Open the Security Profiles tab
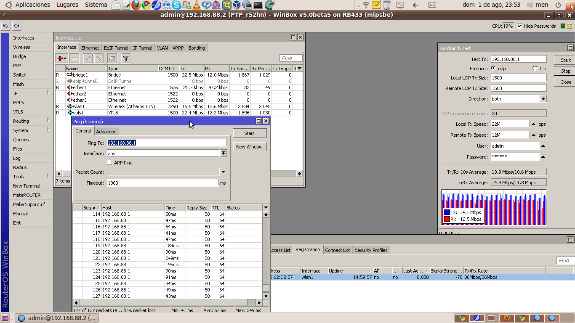The image size is (575, 323). pyautogui.click(x=371, y=250)
